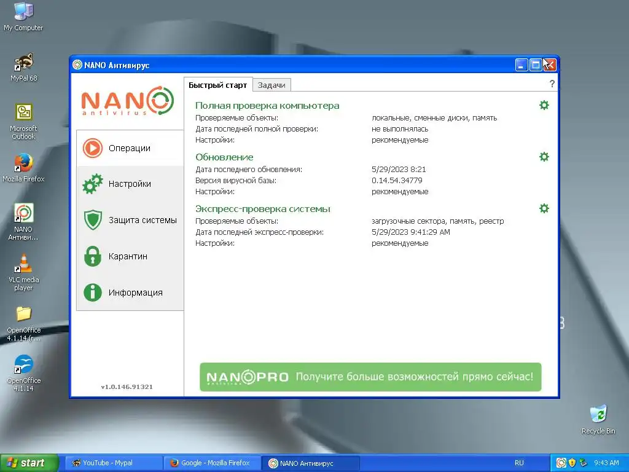Select the Recycle Bin icon
This screenshot has width=629, height=472.
coord(598,420)
